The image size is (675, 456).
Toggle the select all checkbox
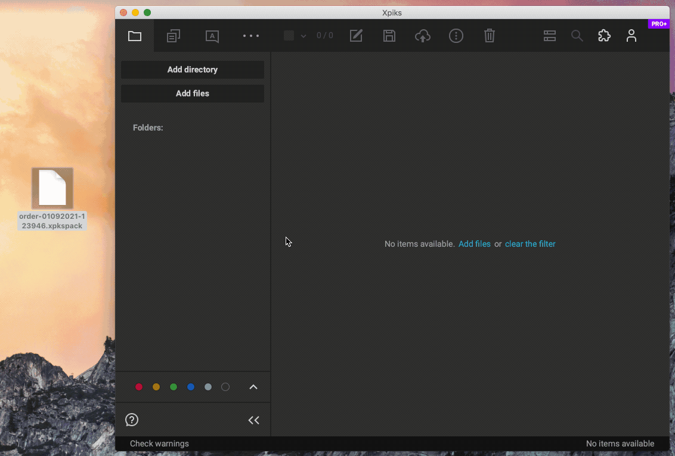[289, 36]
